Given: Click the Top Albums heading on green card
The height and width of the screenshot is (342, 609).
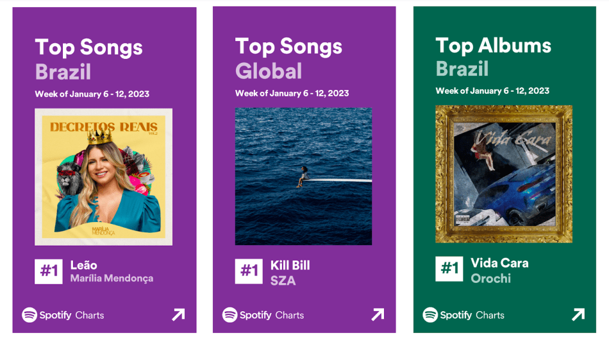Looking at the screenshot, I should pyautogui.click(x=493, y=46).
